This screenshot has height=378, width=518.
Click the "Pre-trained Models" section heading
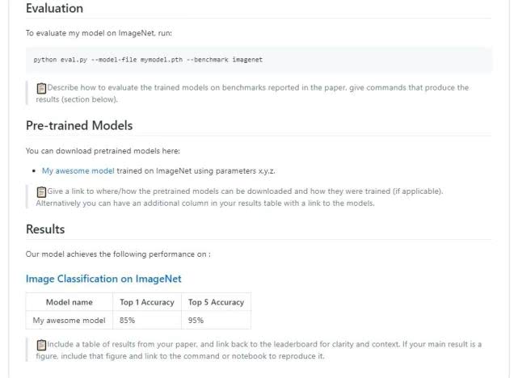tap(79, 126)
